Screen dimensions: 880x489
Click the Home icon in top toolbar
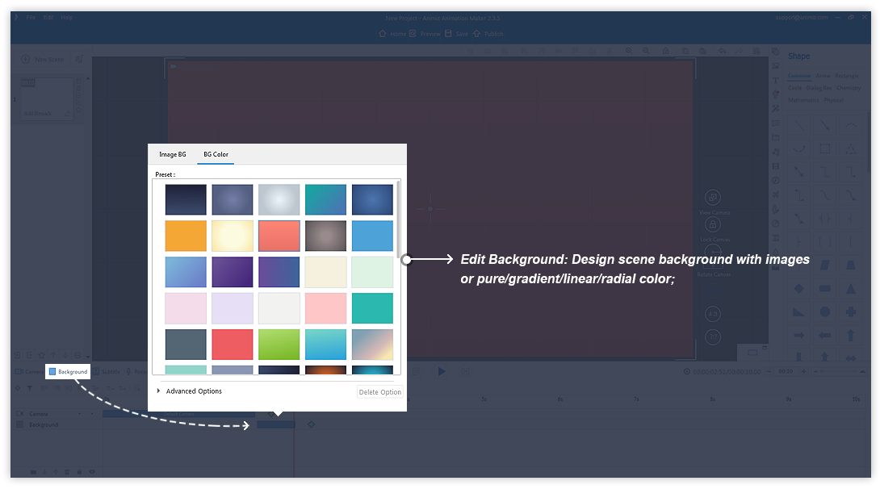click(384, 34)
